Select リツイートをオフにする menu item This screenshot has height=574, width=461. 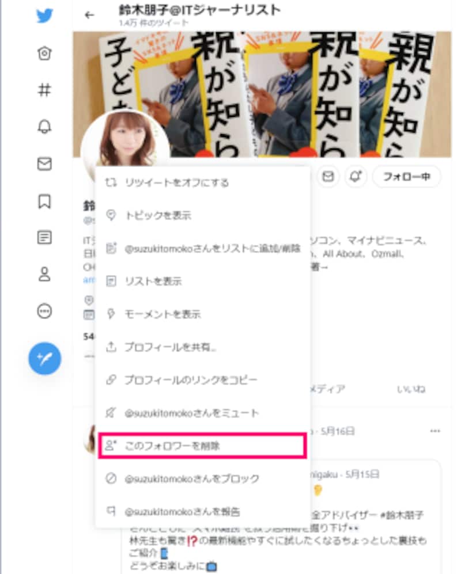click(x=202, y=183)
